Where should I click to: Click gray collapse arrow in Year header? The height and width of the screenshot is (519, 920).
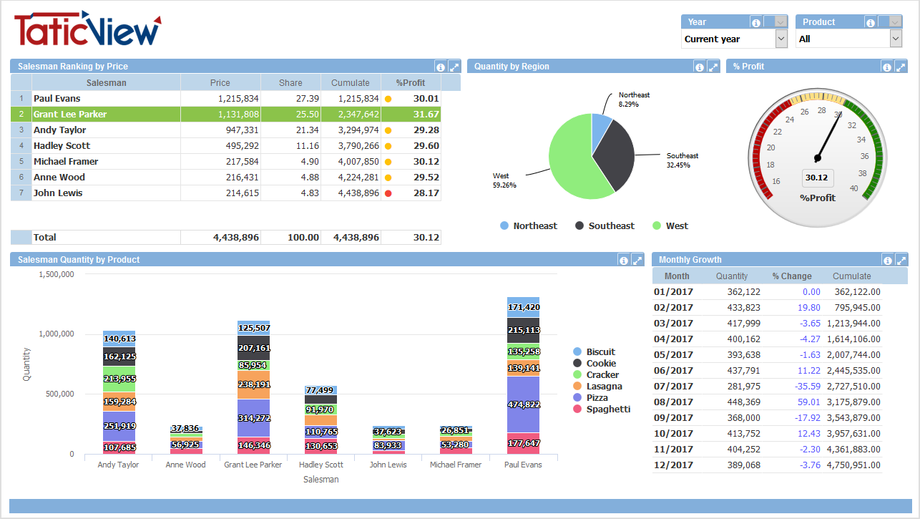[x=780, y=22]
